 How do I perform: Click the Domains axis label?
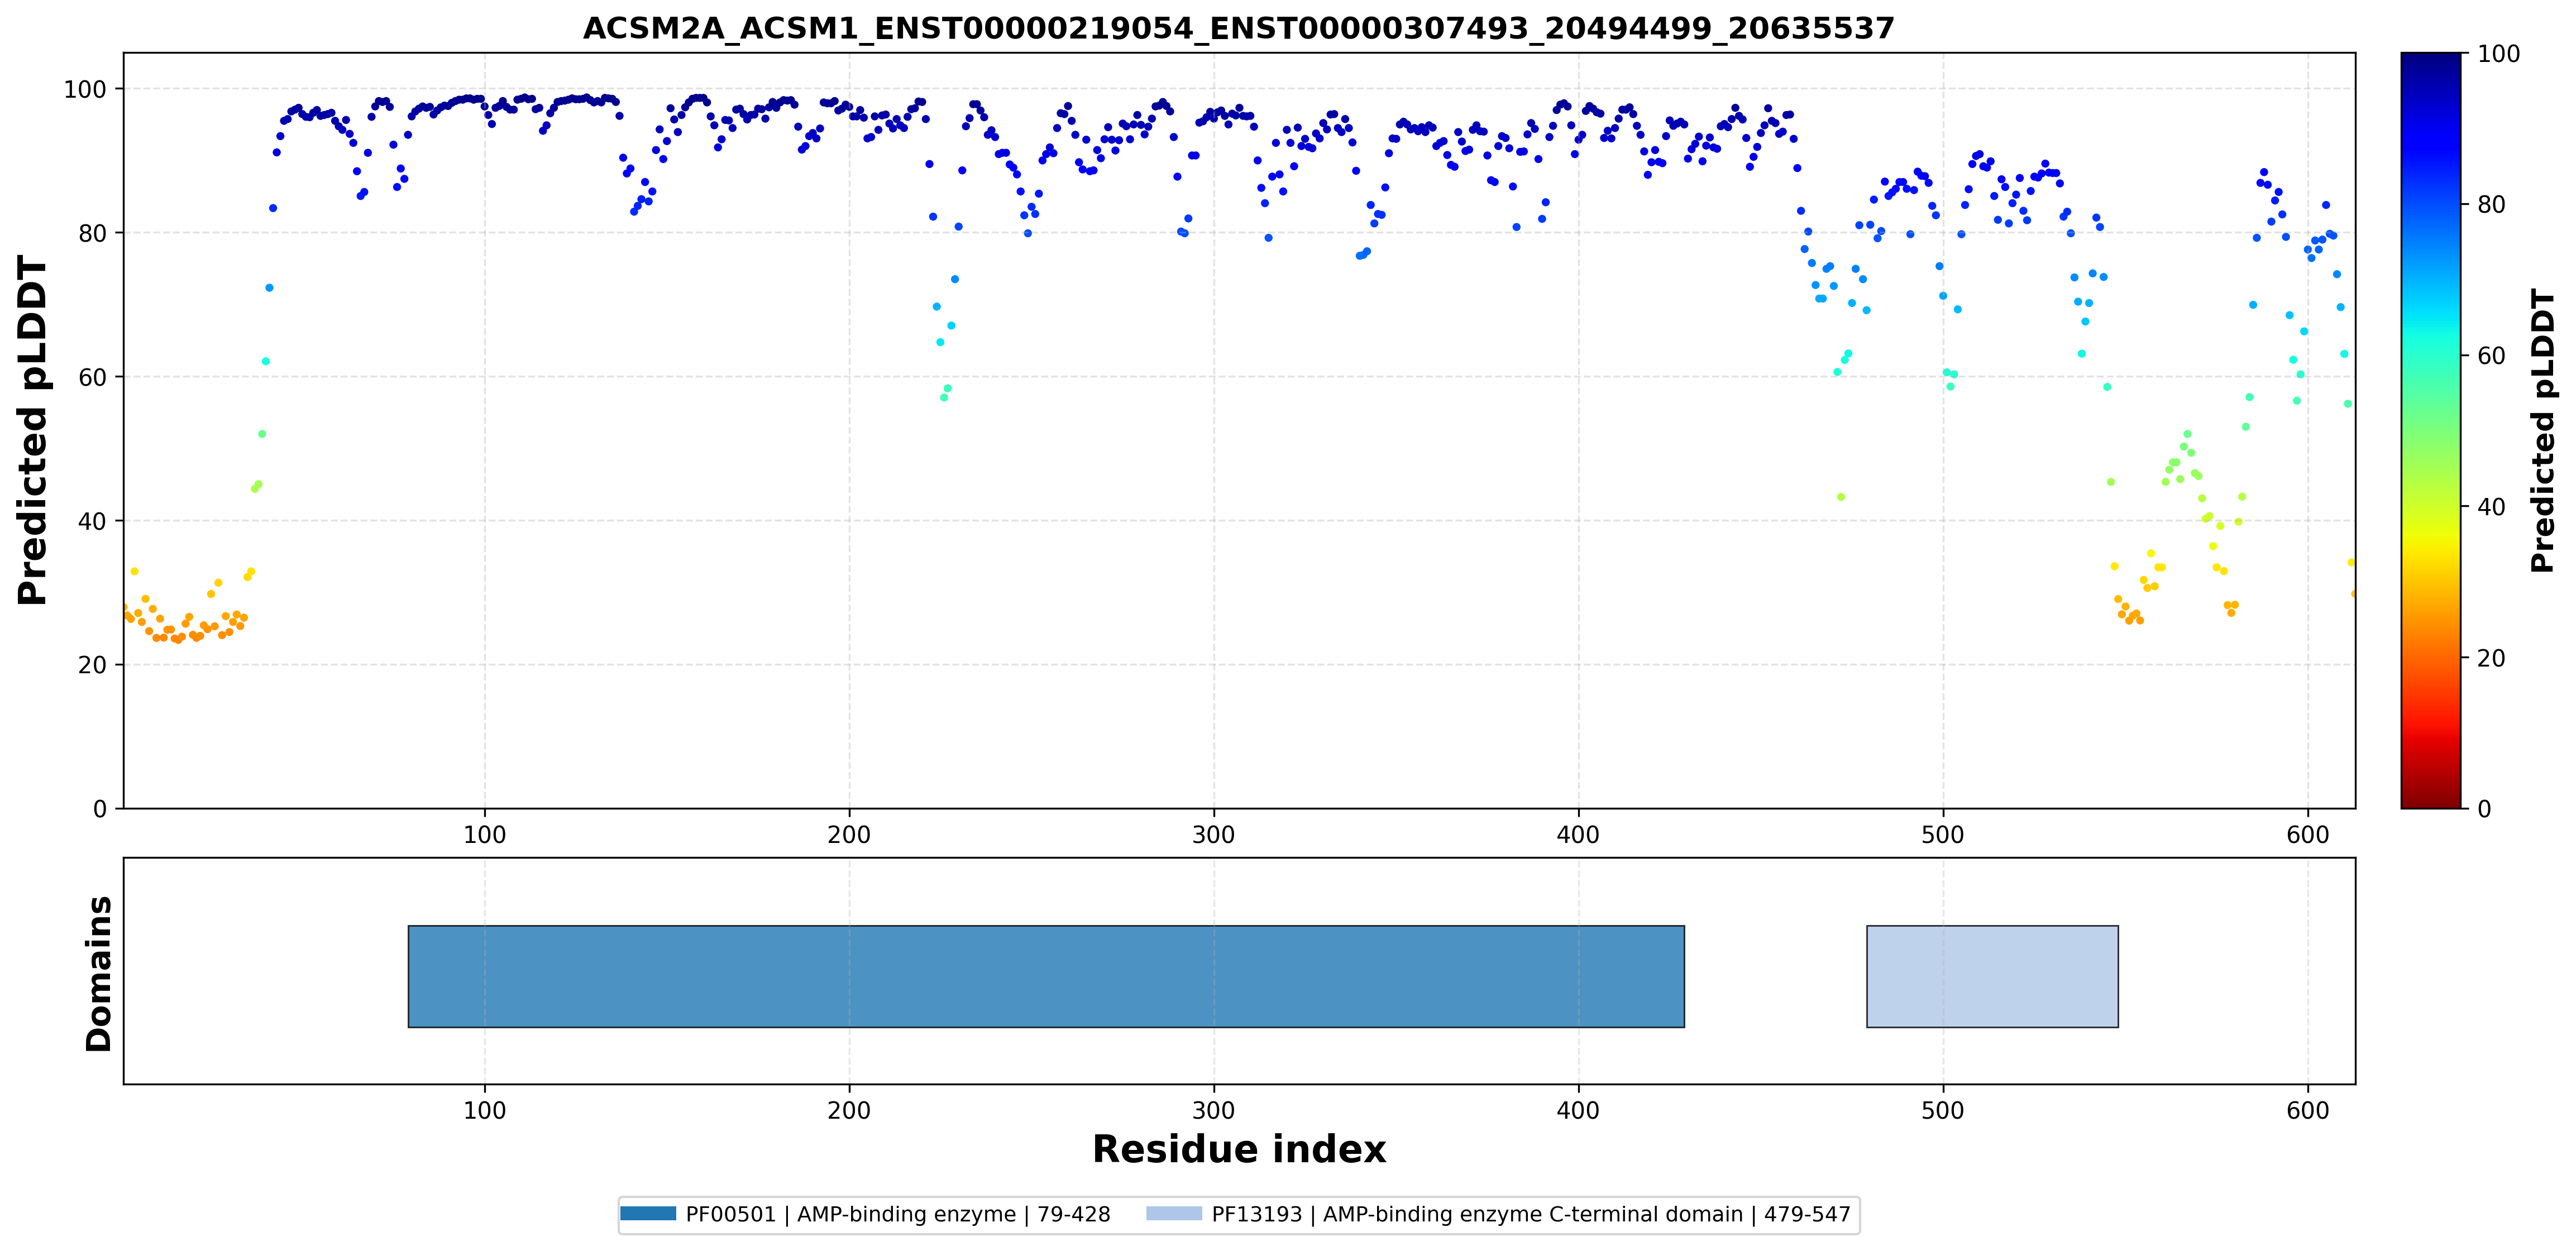click(x=98, y=973)
